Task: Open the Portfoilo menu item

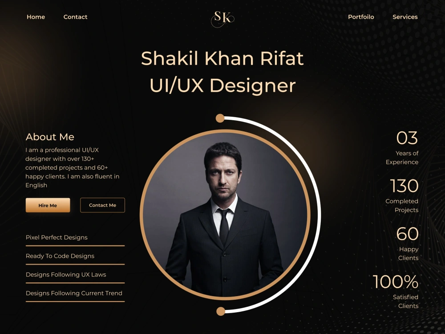Action: pos(361,17)
